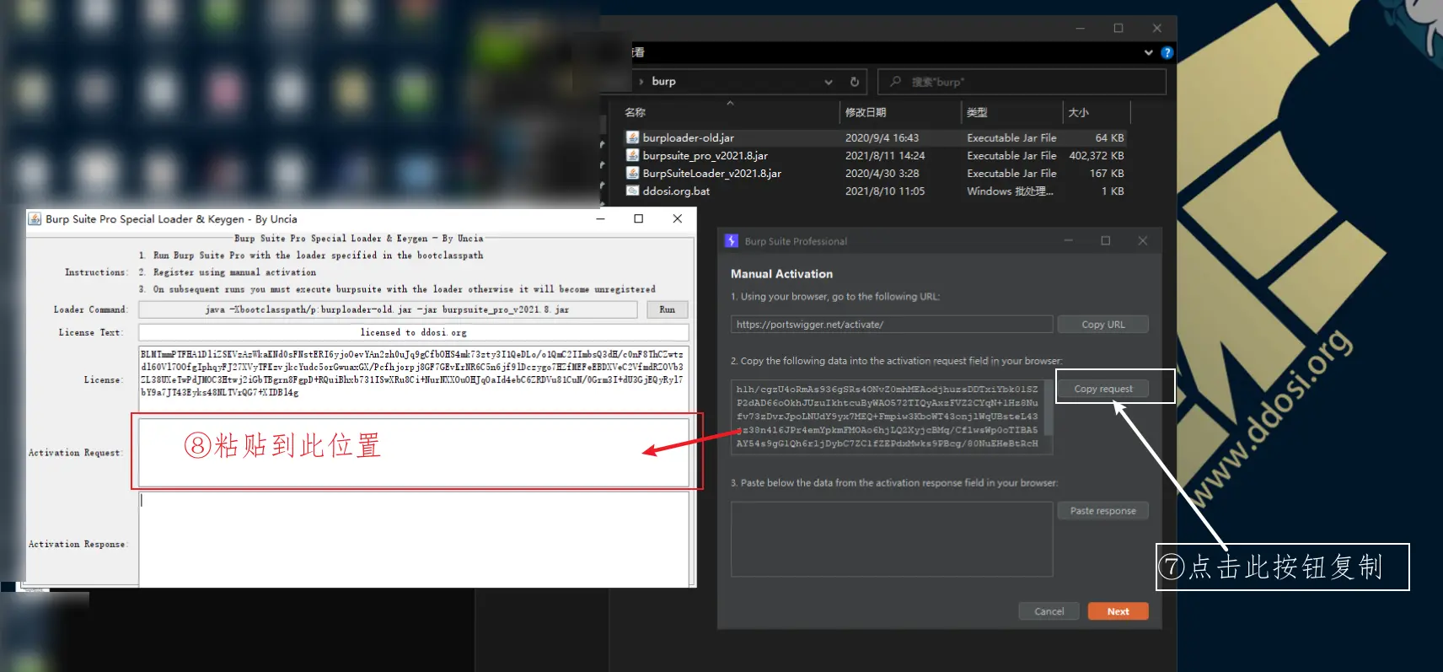Select the BurpSuiteLoader_v2021.8.jar file name
The image size is (1443, 672).
[711, 173]
